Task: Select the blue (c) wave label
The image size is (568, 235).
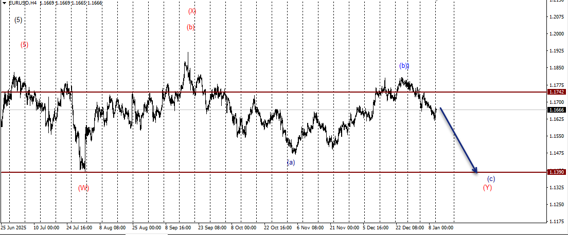Action: click(491, 179)
